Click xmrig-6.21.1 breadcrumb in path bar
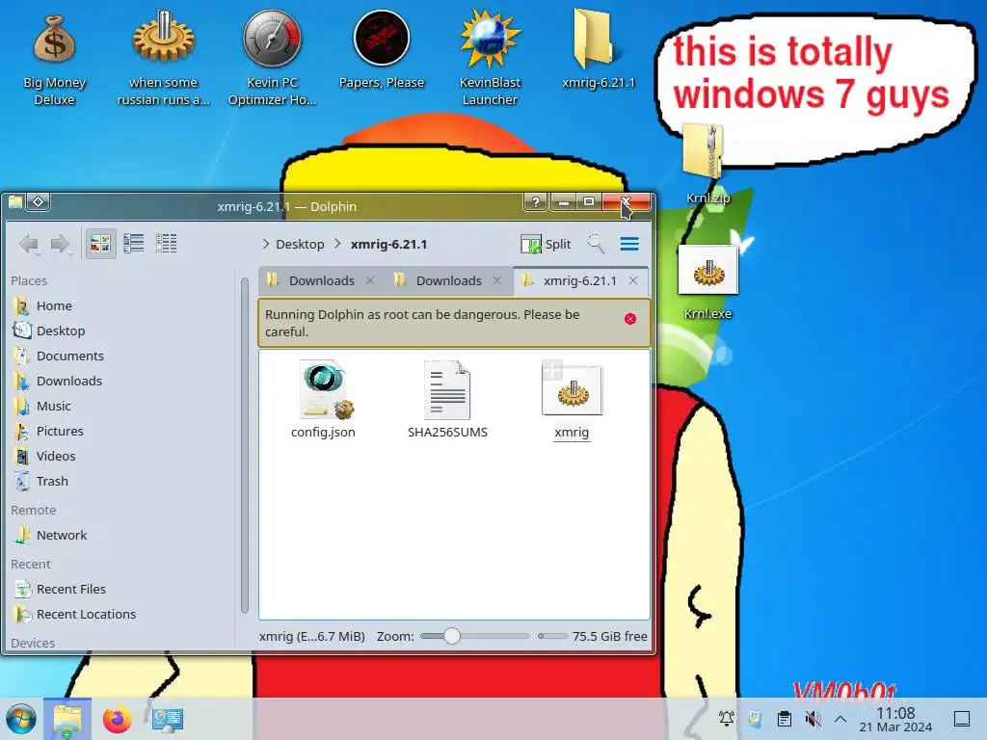Screen dimensions: 987x740 [x=388, y=244]
